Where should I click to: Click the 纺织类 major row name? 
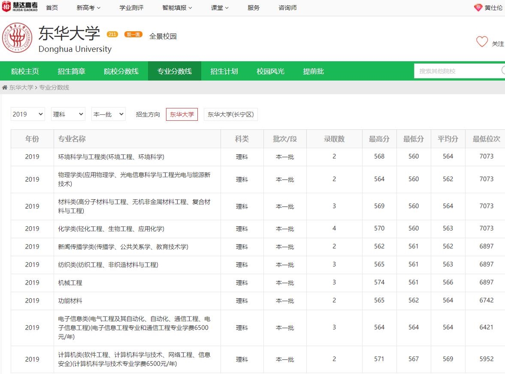108,265
